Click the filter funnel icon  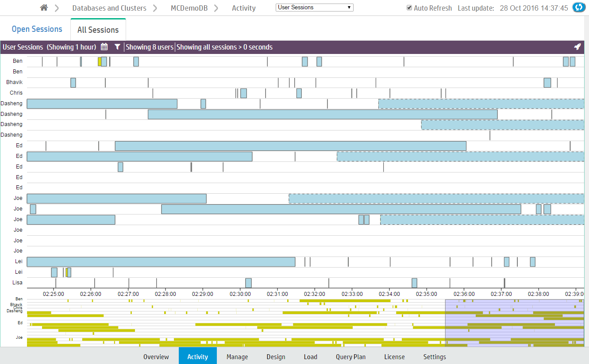tap(117, 47)
